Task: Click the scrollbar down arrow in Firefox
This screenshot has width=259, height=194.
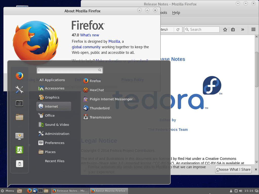Action: click(x=256, y=162)
